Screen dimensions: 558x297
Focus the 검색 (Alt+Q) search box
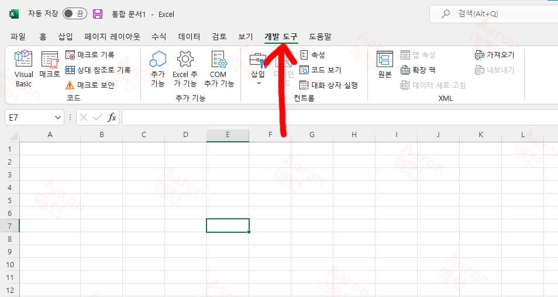point(494,14)
